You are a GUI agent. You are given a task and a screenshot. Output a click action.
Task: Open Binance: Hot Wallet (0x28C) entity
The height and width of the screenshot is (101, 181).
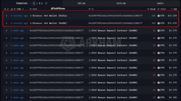coord(50,23)
